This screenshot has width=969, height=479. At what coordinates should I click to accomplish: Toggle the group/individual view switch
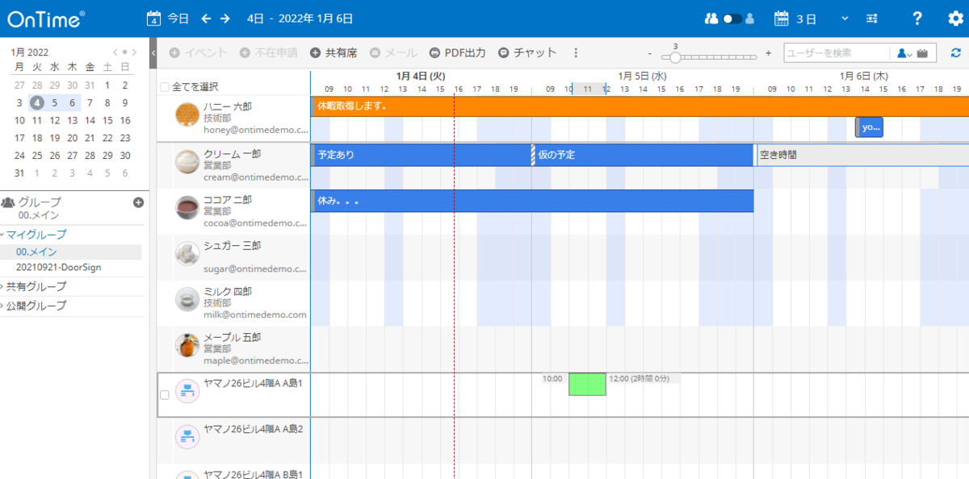coord(732,19)
